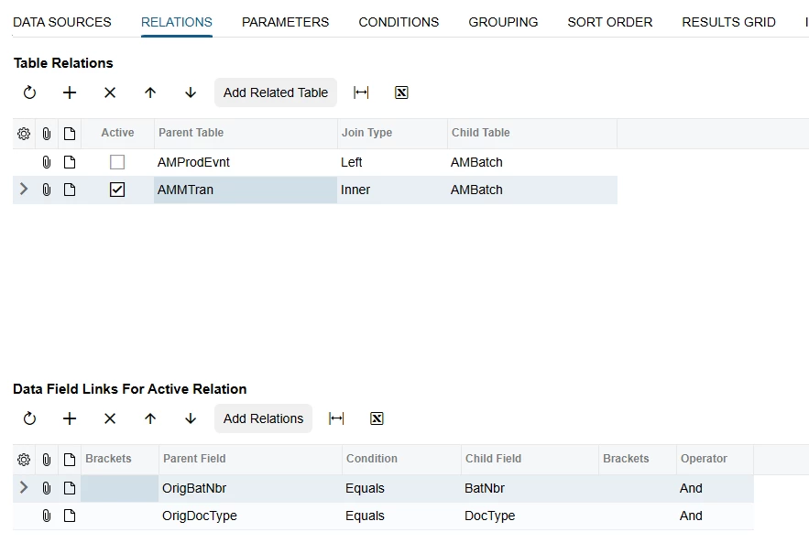The height and width of the screenshot is (543, 809).
Task: Add a new Data Field Links row
Action: pos(70,418)
